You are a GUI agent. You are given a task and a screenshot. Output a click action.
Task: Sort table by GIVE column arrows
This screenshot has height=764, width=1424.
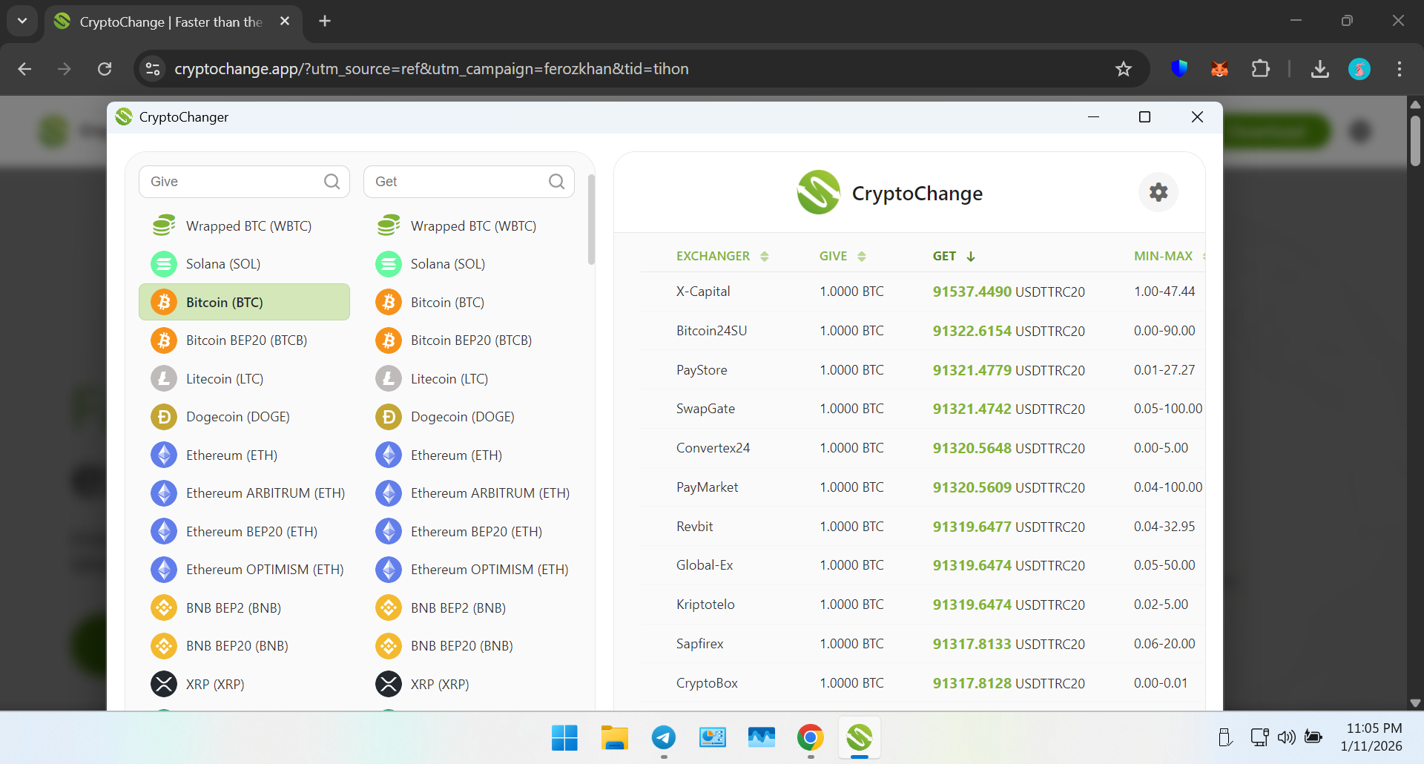(861, 257)
